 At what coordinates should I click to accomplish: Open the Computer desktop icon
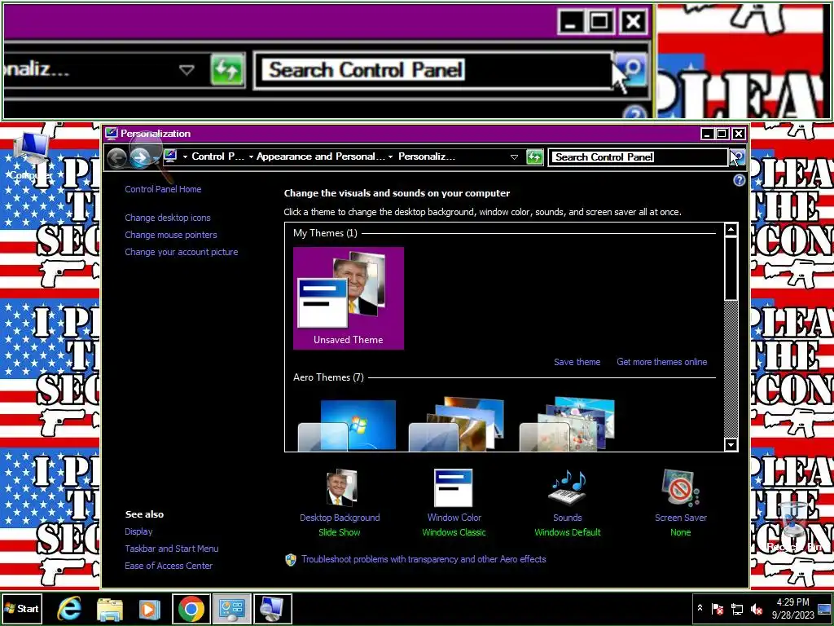[x=31, y=155]
